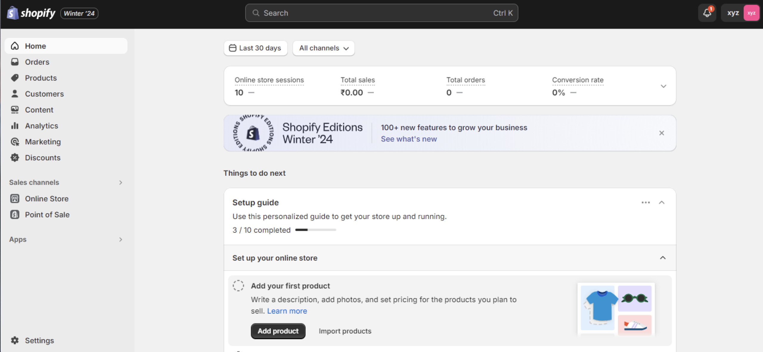
Task: Open the xyz account avatar
Action: coord(751,13)
